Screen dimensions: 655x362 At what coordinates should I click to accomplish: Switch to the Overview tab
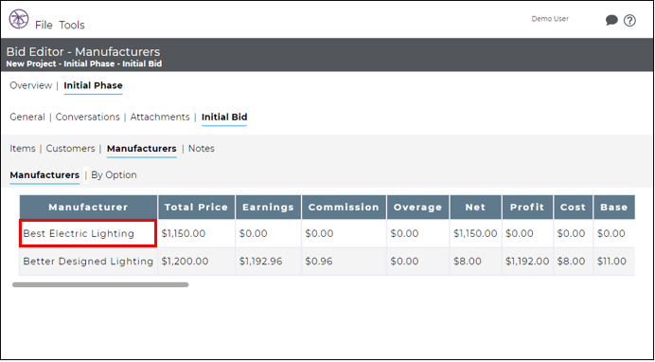click(31, 85)
